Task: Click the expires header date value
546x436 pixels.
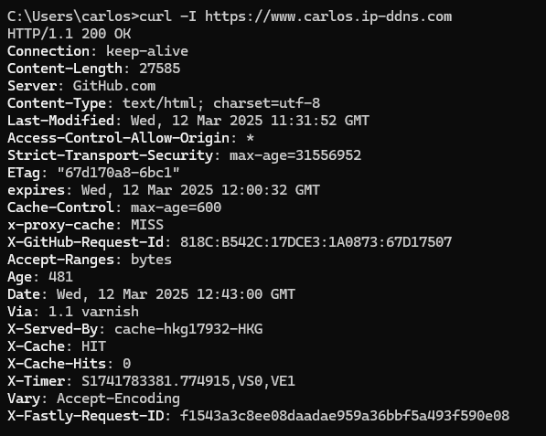Action: coord(200,190)
